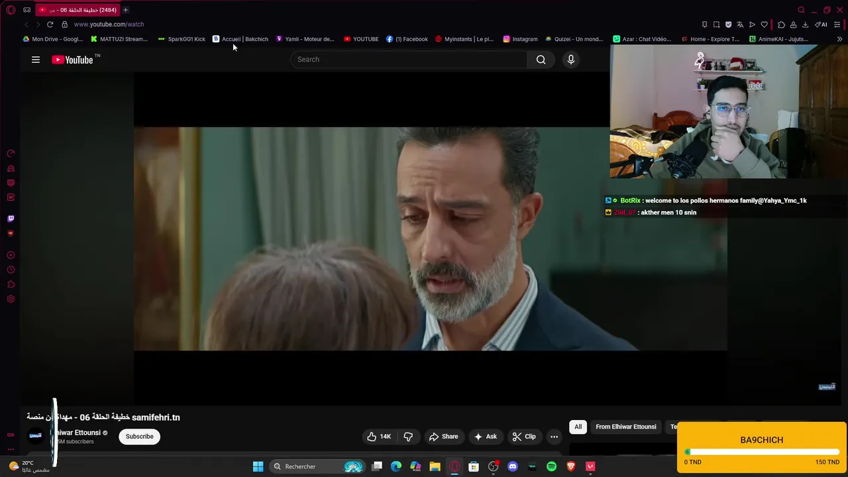Open the Yamli bookmark

tap(305, 39)
